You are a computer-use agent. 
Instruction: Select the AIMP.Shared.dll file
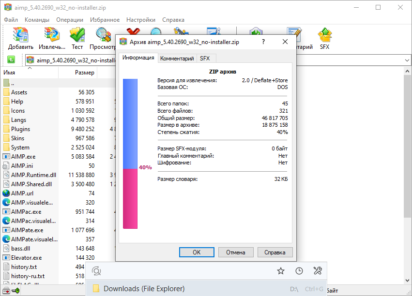pos(31,184)
